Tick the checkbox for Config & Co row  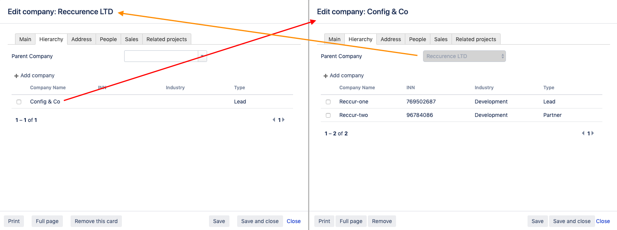[19, 102]
